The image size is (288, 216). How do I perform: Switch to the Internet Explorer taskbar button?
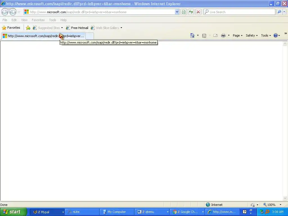point(222,212)
